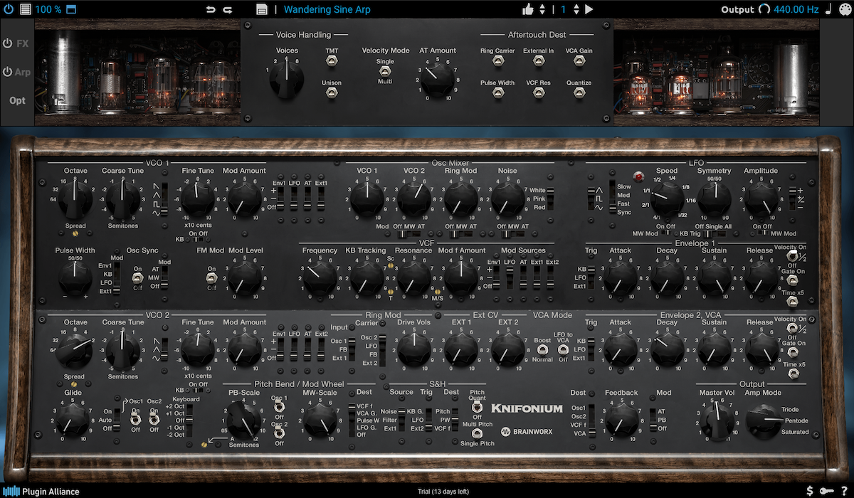Viewport: 854px width, 498px height.
Task: Toggle the TMT switch in Voice Handling
Action: point(332,63)
